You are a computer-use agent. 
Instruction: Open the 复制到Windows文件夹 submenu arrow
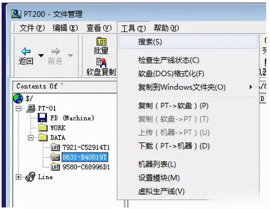pyautogui.click(x=251, y=87)
